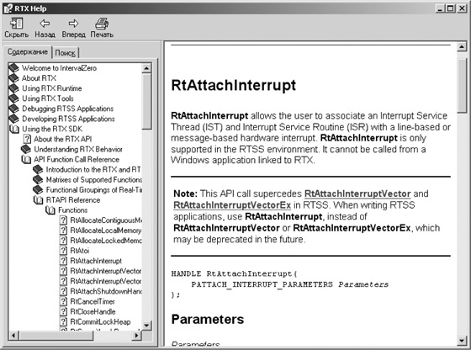Collapse the Functions open-book node
Viewport: 471px width, 350px height.
[x=50, y=210]
